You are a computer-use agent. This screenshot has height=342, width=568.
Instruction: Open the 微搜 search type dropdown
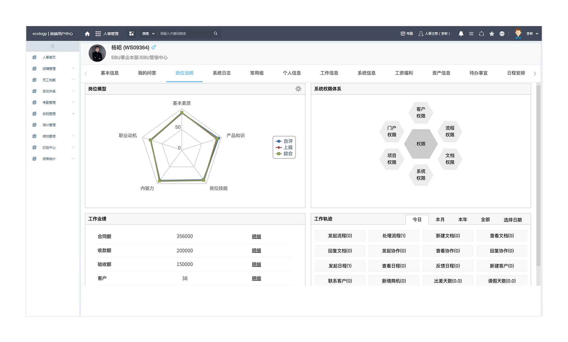[x=148, y=34]
